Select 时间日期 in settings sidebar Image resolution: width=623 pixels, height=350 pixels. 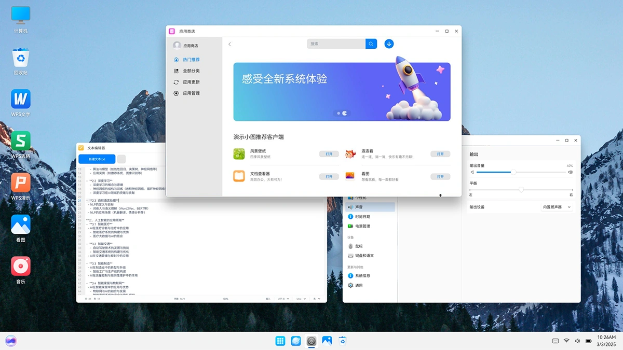[371, 217]
